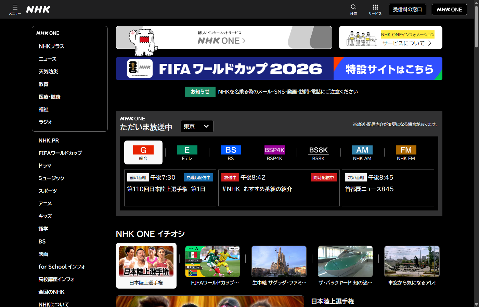
Task: Click the NHK logo in header
Action: coord(38,10)
